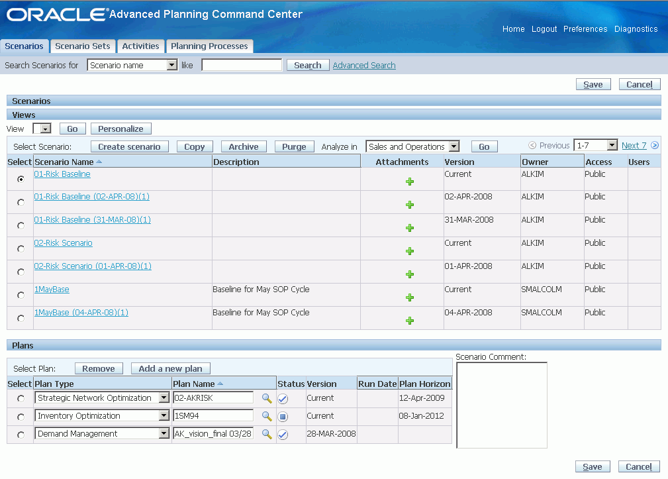668x479 pixels.
Task: Add attachment for 01-Risk Baseline row
Action: pos(409,182)
